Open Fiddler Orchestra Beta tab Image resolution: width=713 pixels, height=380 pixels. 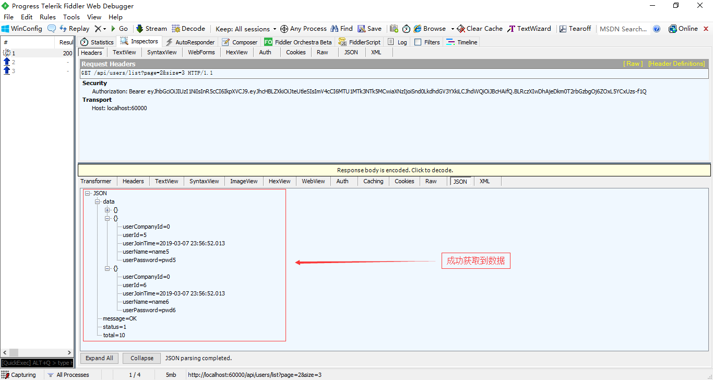coord(298,42)
